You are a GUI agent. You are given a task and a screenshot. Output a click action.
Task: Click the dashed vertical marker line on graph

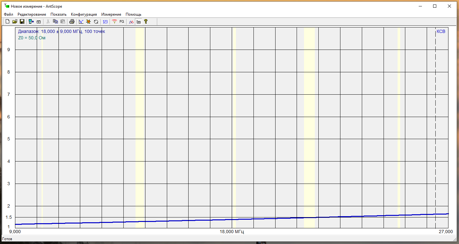435,128
